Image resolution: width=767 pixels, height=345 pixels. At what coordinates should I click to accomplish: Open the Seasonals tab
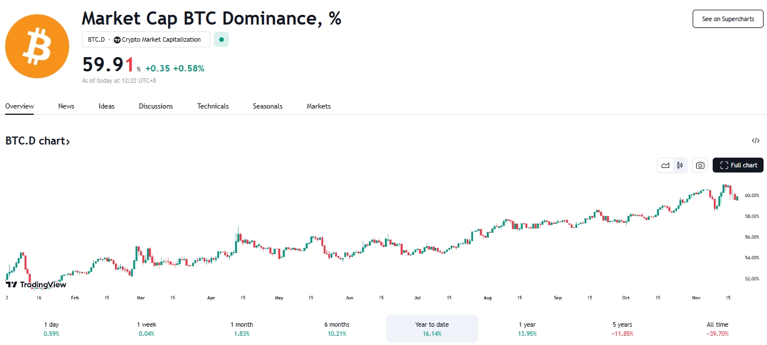click(268, 106)
